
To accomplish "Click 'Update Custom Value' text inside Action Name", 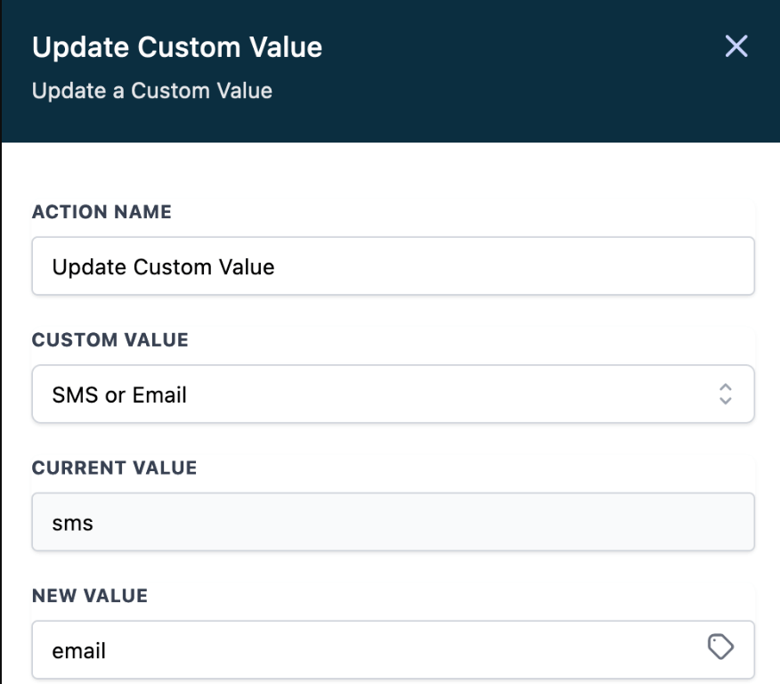I will coord(163,266).
